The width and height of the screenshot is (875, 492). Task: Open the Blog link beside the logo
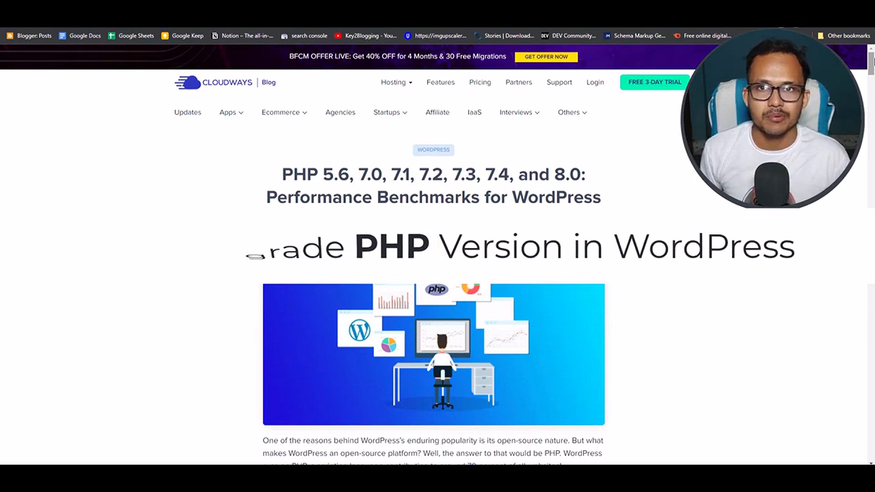click(268, 82)
